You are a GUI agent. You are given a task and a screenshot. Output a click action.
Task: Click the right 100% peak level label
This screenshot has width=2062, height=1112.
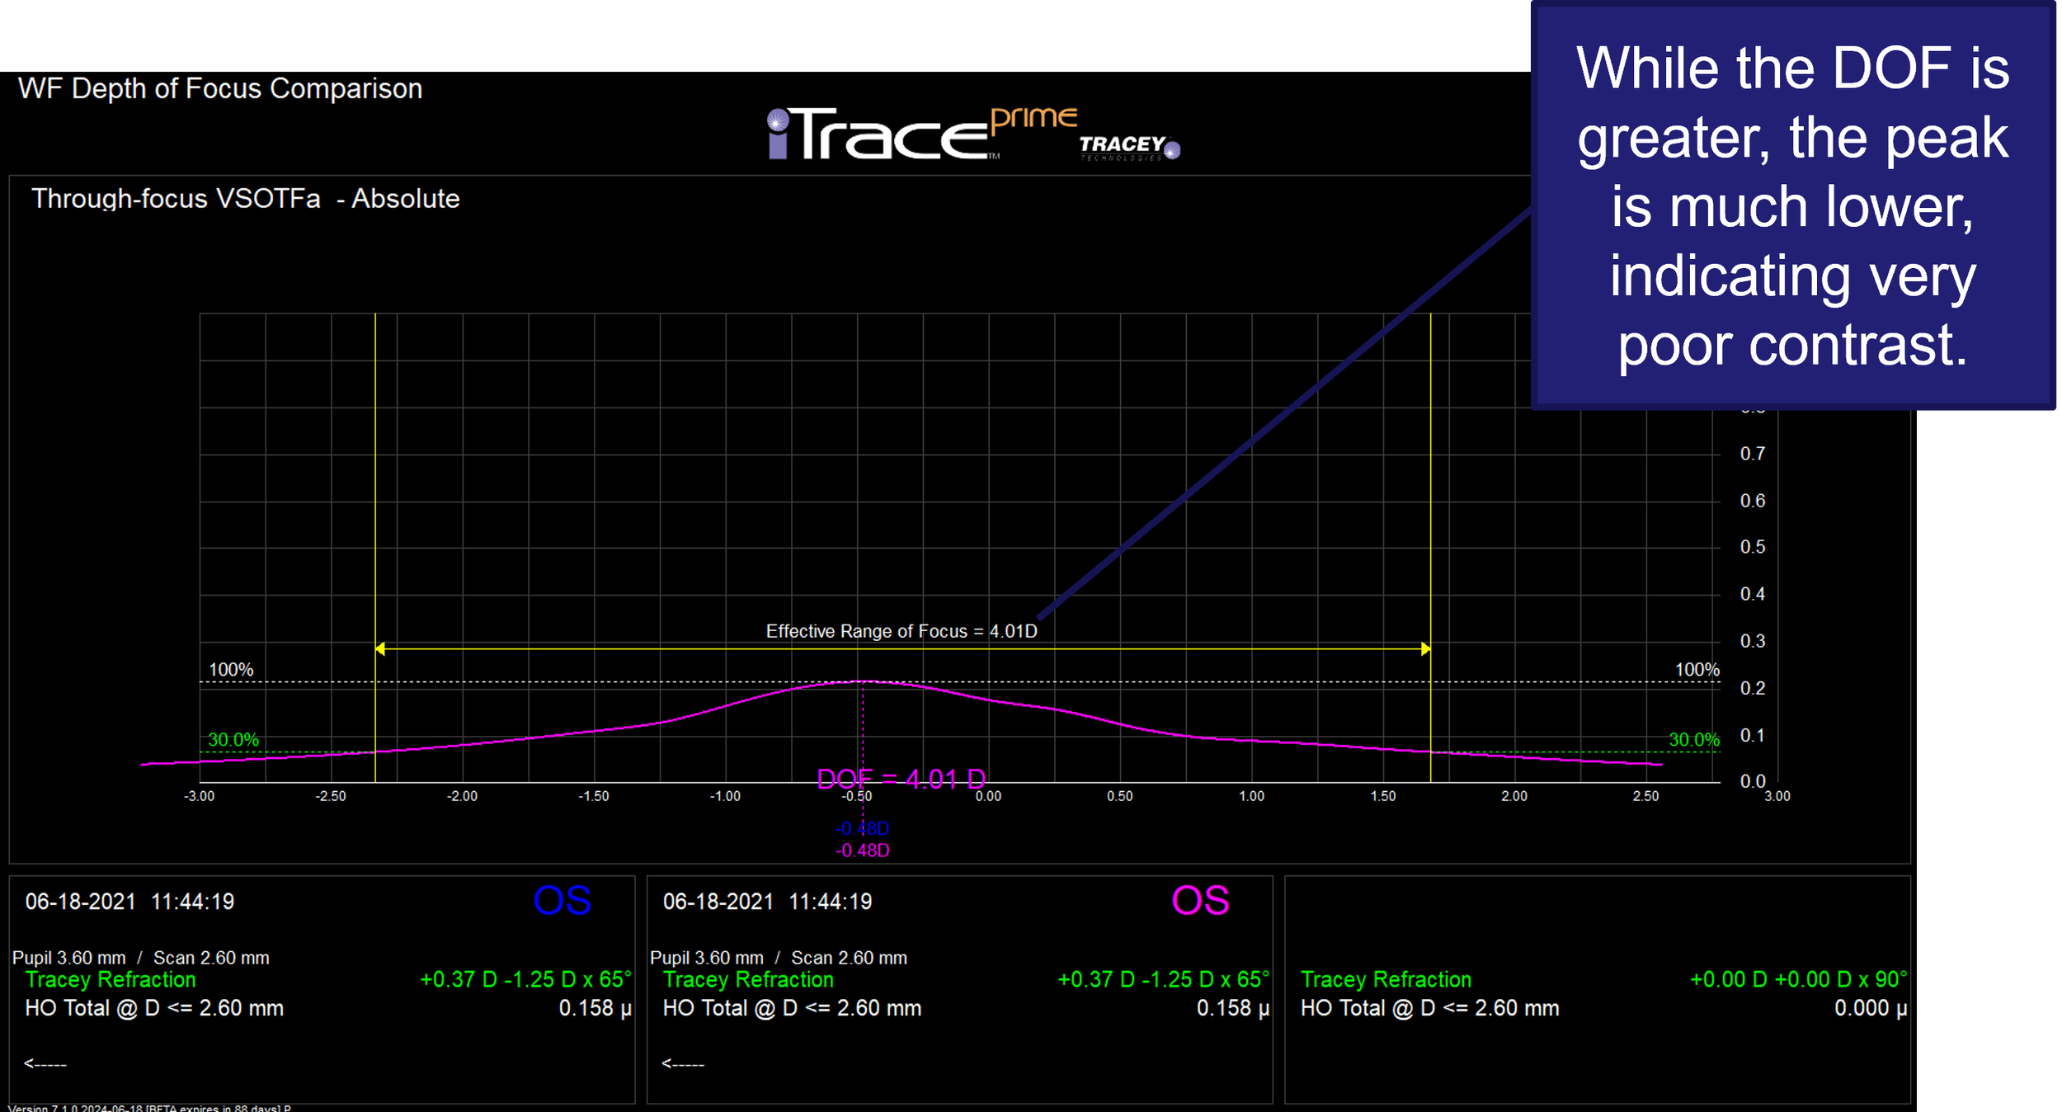click(1697, 670)
